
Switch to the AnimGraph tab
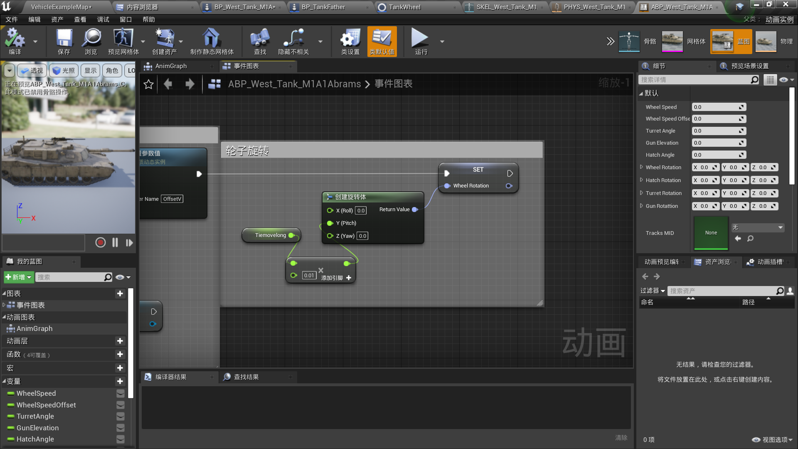[171, 66]
